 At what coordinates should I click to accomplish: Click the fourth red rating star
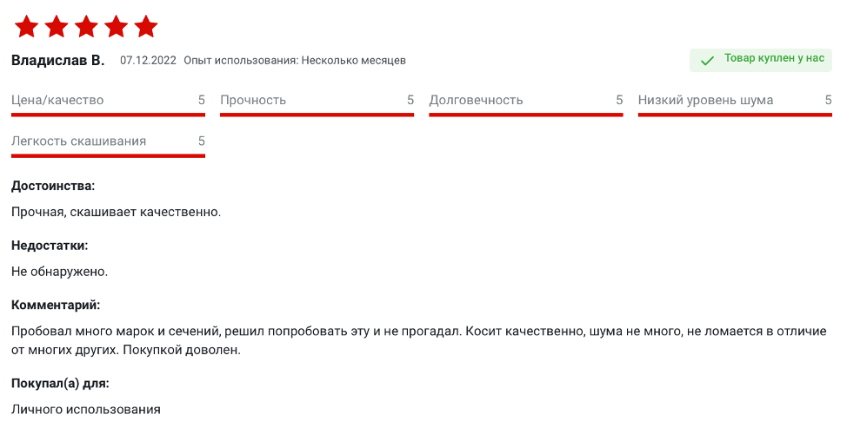(117, 27)
